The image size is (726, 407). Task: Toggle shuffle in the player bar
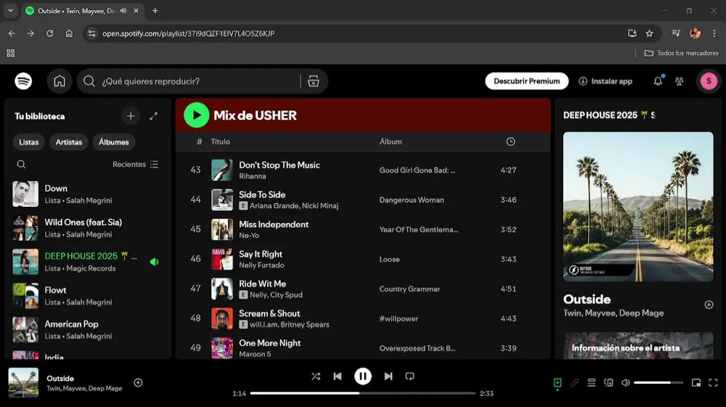pos(316,376)
